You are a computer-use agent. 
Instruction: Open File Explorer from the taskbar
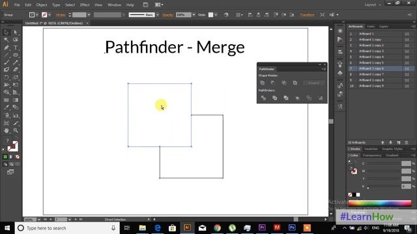point(142,228)
